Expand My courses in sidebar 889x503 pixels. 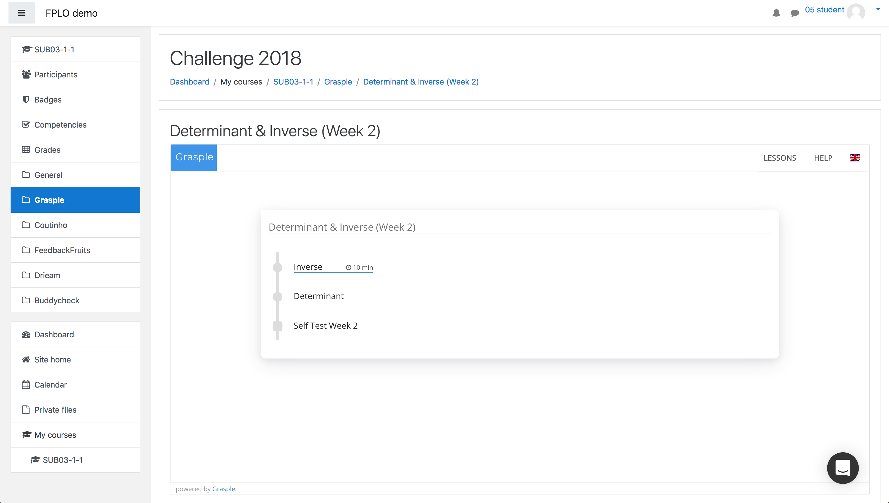(x=75, y=435)
